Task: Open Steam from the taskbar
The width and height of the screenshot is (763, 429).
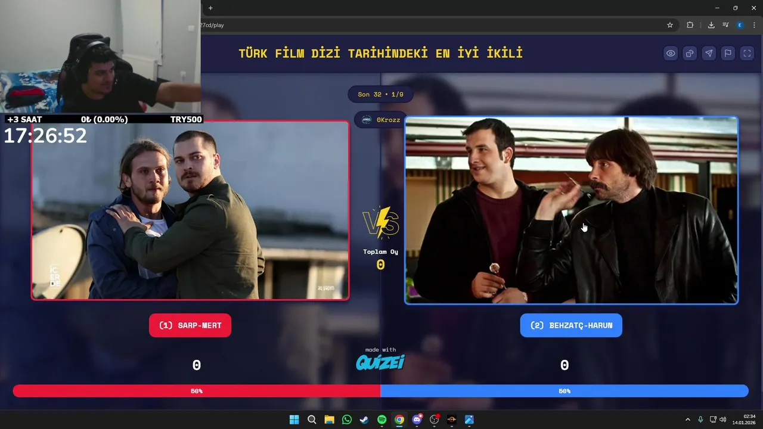Action: coord(364,419)
